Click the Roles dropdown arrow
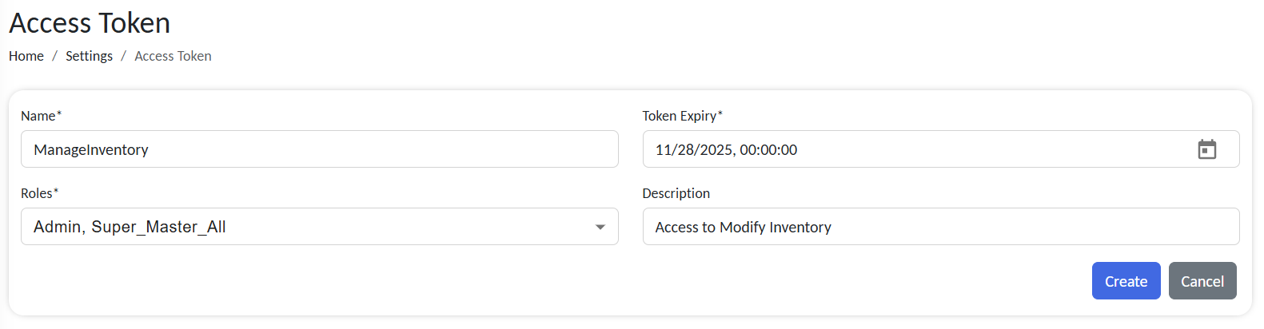The image size is (1264, 329). (x=600, y=228)
